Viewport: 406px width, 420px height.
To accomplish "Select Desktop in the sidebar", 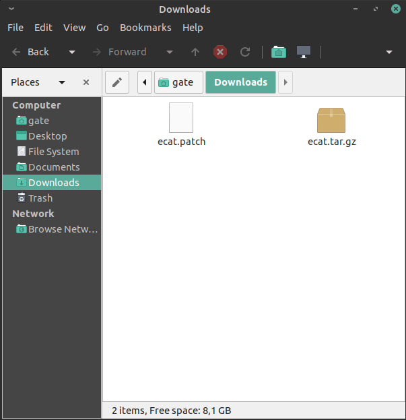I will pos(52,136).
